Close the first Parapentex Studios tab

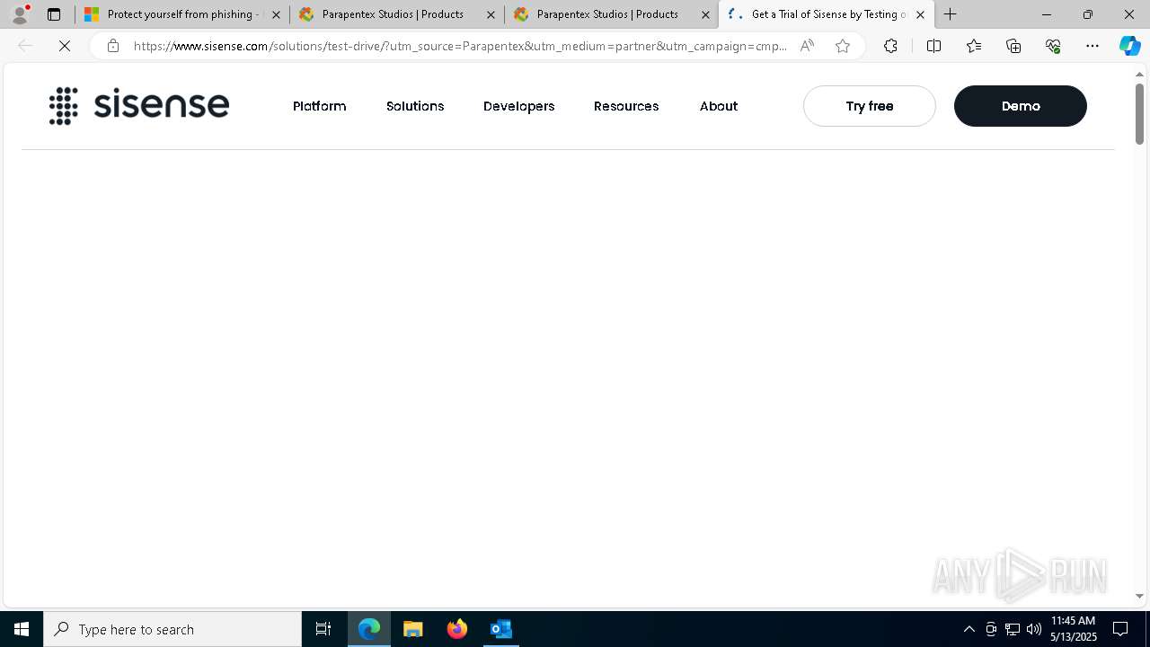491,14
